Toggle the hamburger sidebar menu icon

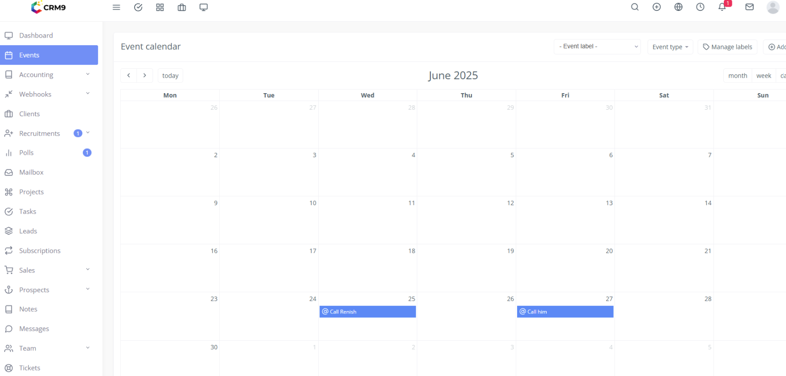coord(116,8)
